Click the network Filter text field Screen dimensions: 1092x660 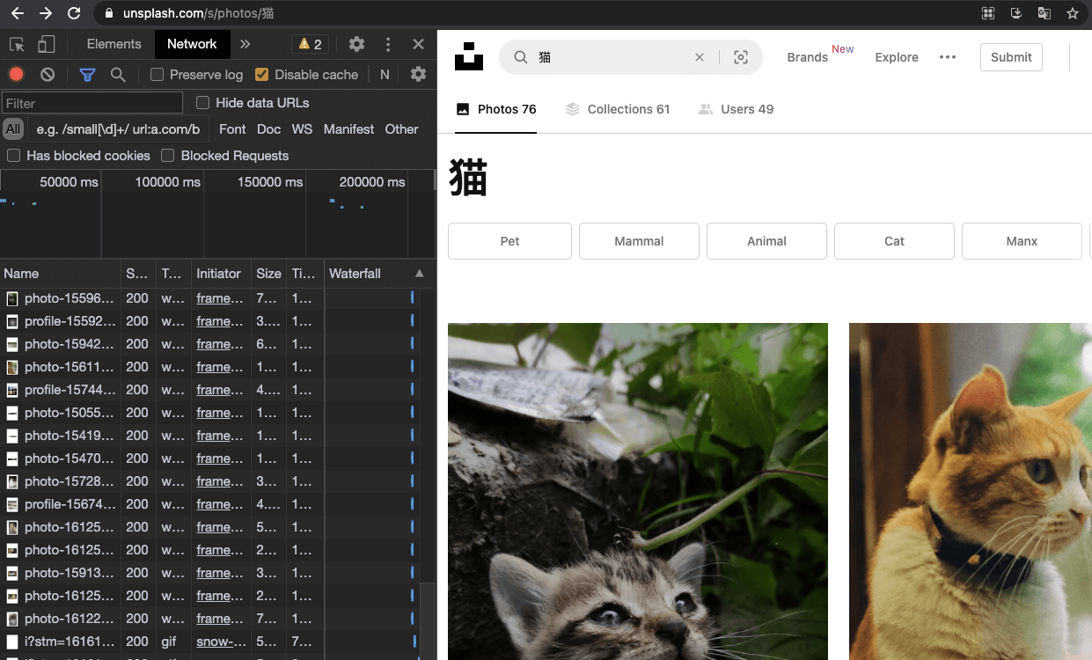[x=92, y=103]
